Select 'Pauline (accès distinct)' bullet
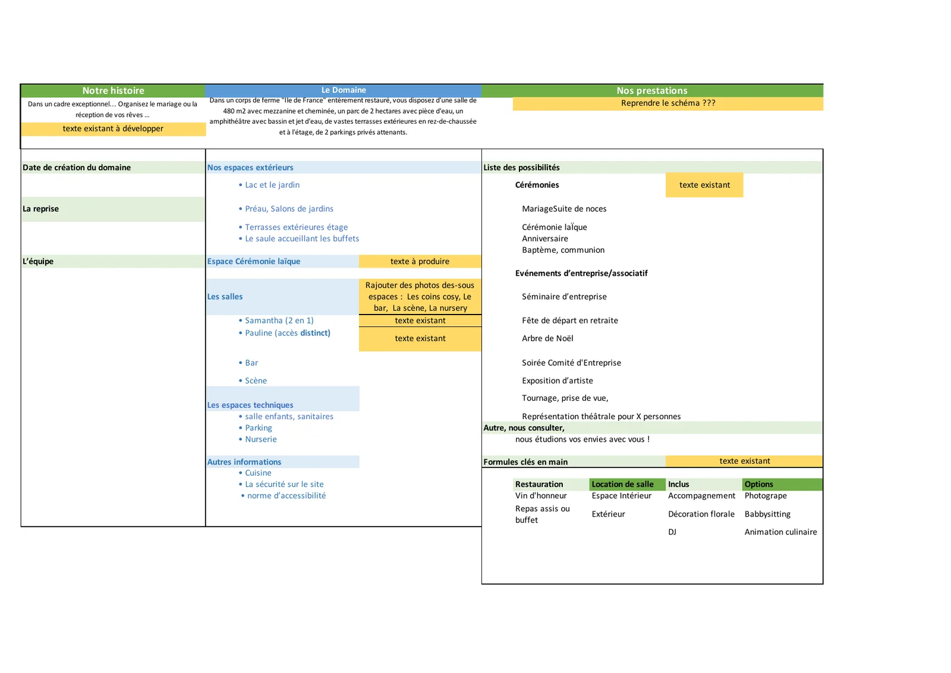This screenshot has width=951, height=673. tap(284, 333)
